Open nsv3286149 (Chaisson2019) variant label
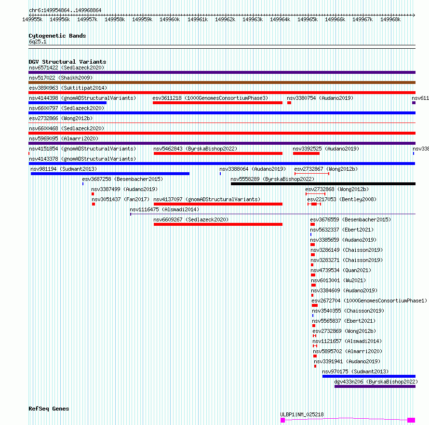Image resolution: width=429 pixels, height=425 pixels. [347, 250]
